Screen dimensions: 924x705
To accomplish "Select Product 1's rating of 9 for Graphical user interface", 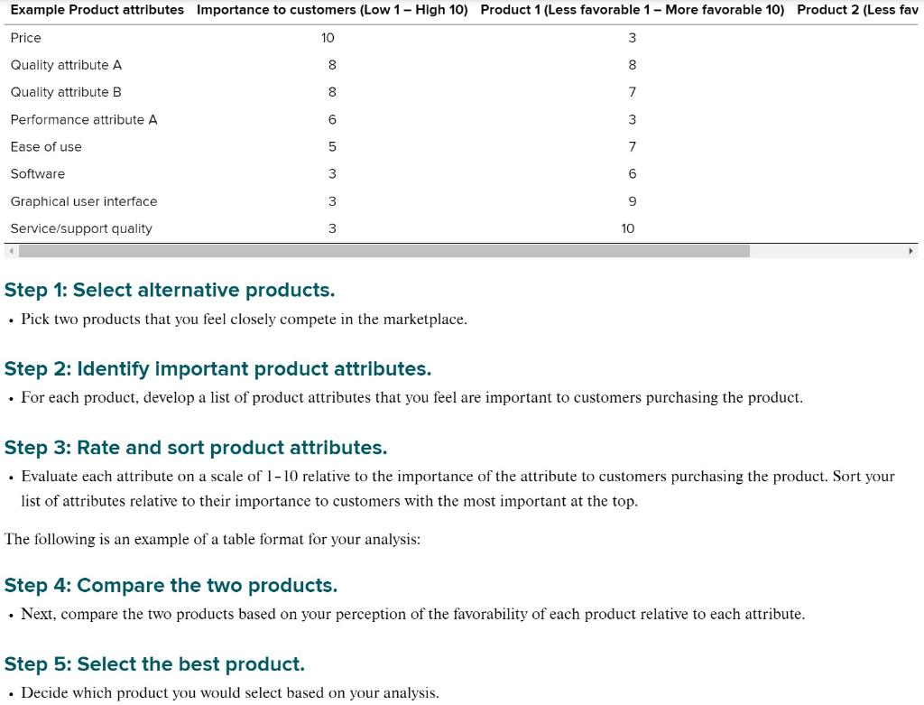I will point(632,201).
